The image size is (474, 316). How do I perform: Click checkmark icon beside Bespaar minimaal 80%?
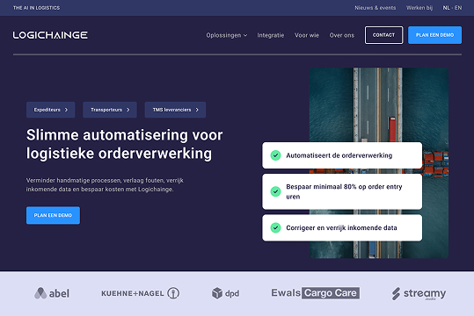click(275, 191)
